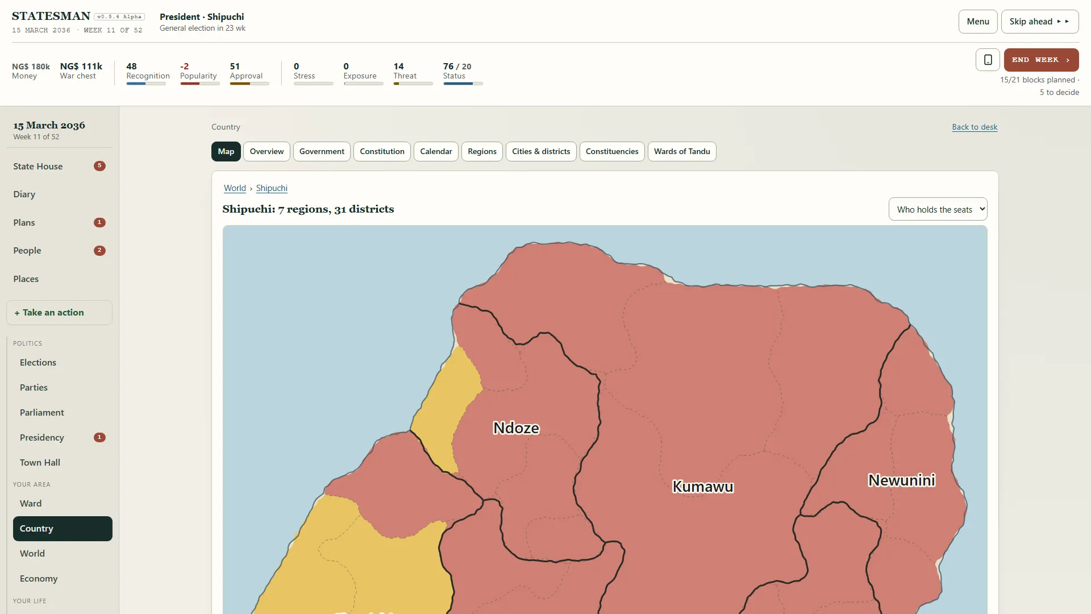The height and width of the screenshot is (614, 1091).
Task: Go to Presidency page
Action: point(63,438)
